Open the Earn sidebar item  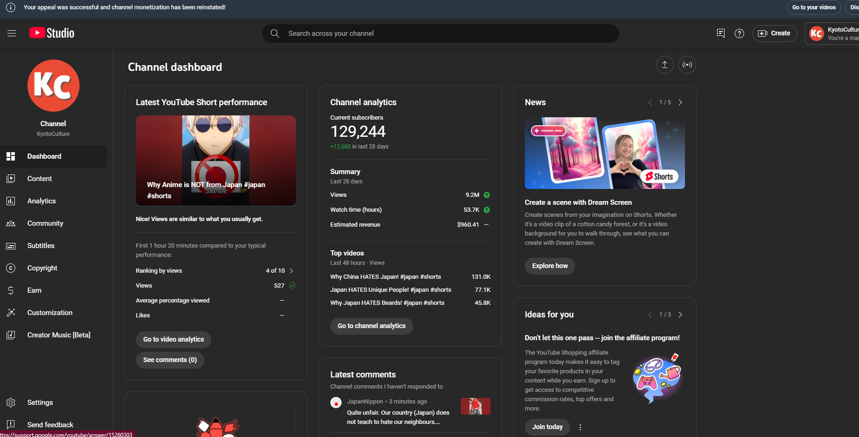tap(54, 290)
